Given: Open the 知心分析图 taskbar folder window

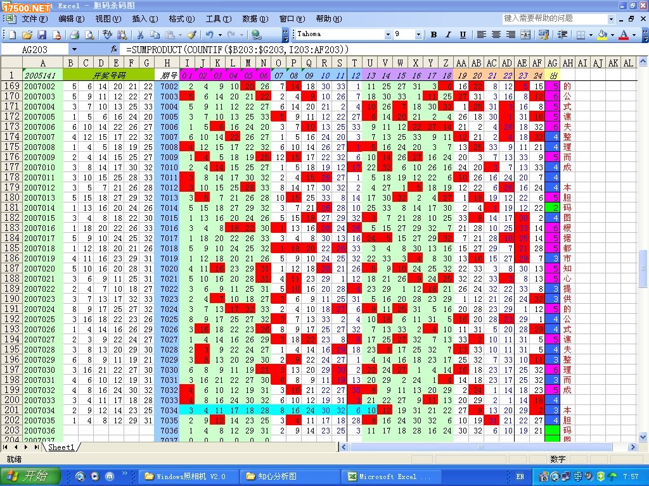Looking at the screenshot, I should [290, 477].
